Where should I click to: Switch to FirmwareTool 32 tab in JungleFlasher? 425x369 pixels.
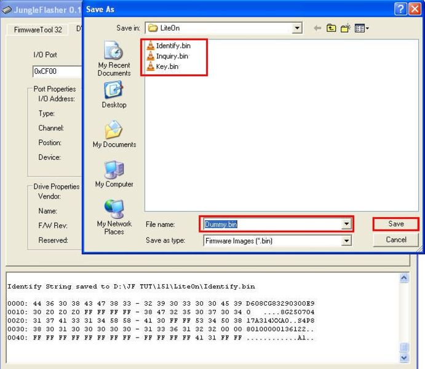click(38, 30)
